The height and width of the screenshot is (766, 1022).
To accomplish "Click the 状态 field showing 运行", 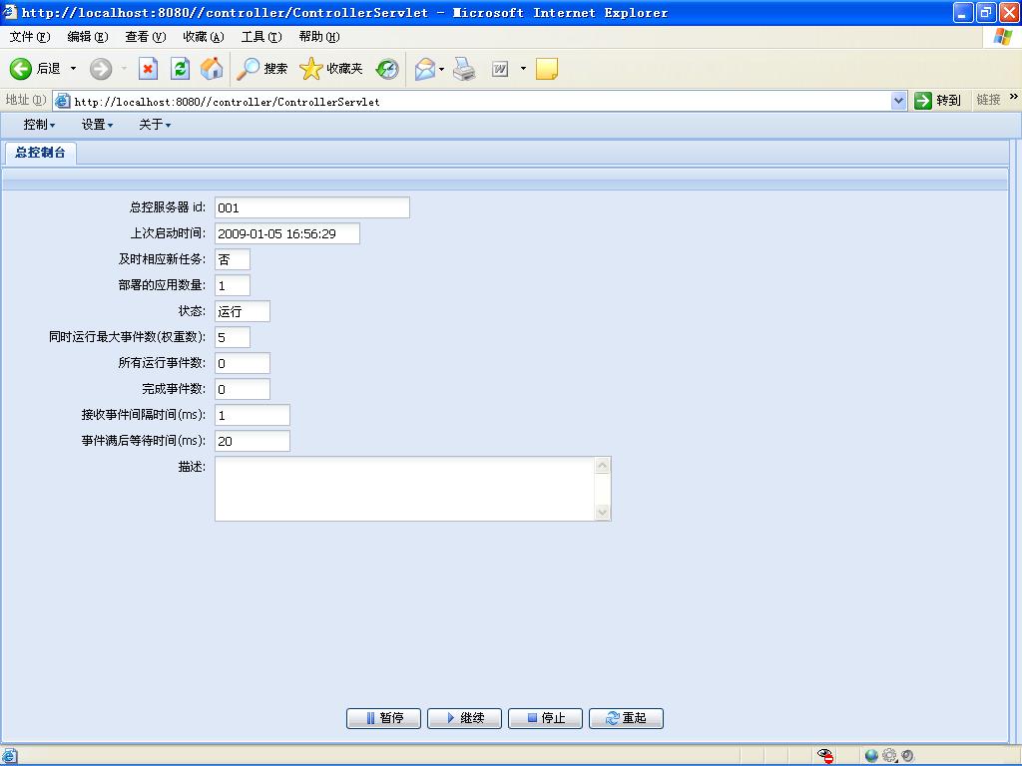I will click(242, 311).
